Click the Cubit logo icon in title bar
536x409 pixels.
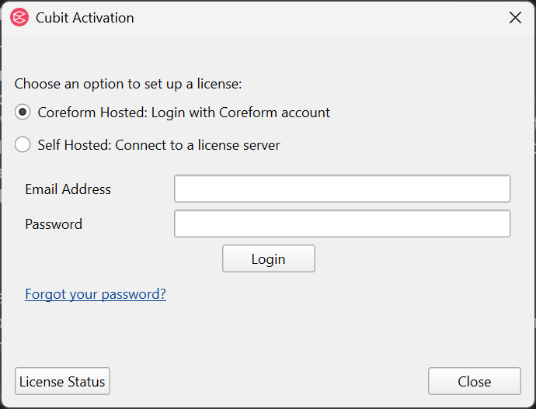[19, 17]
